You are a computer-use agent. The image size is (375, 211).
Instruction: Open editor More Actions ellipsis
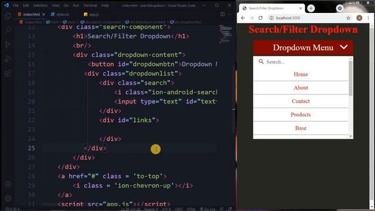pyautogui.click(x=230, y=14)
